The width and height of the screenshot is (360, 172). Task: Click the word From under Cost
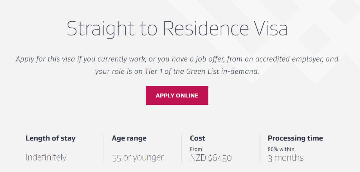pyautogui.click(x=196, y=149)
